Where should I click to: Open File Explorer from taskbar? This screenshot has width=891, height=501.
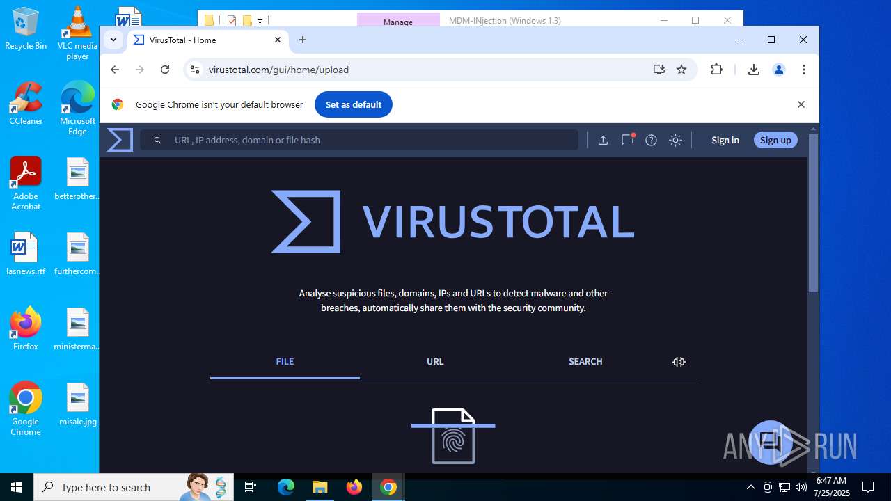pyautogui.click(x=320, y=487)
